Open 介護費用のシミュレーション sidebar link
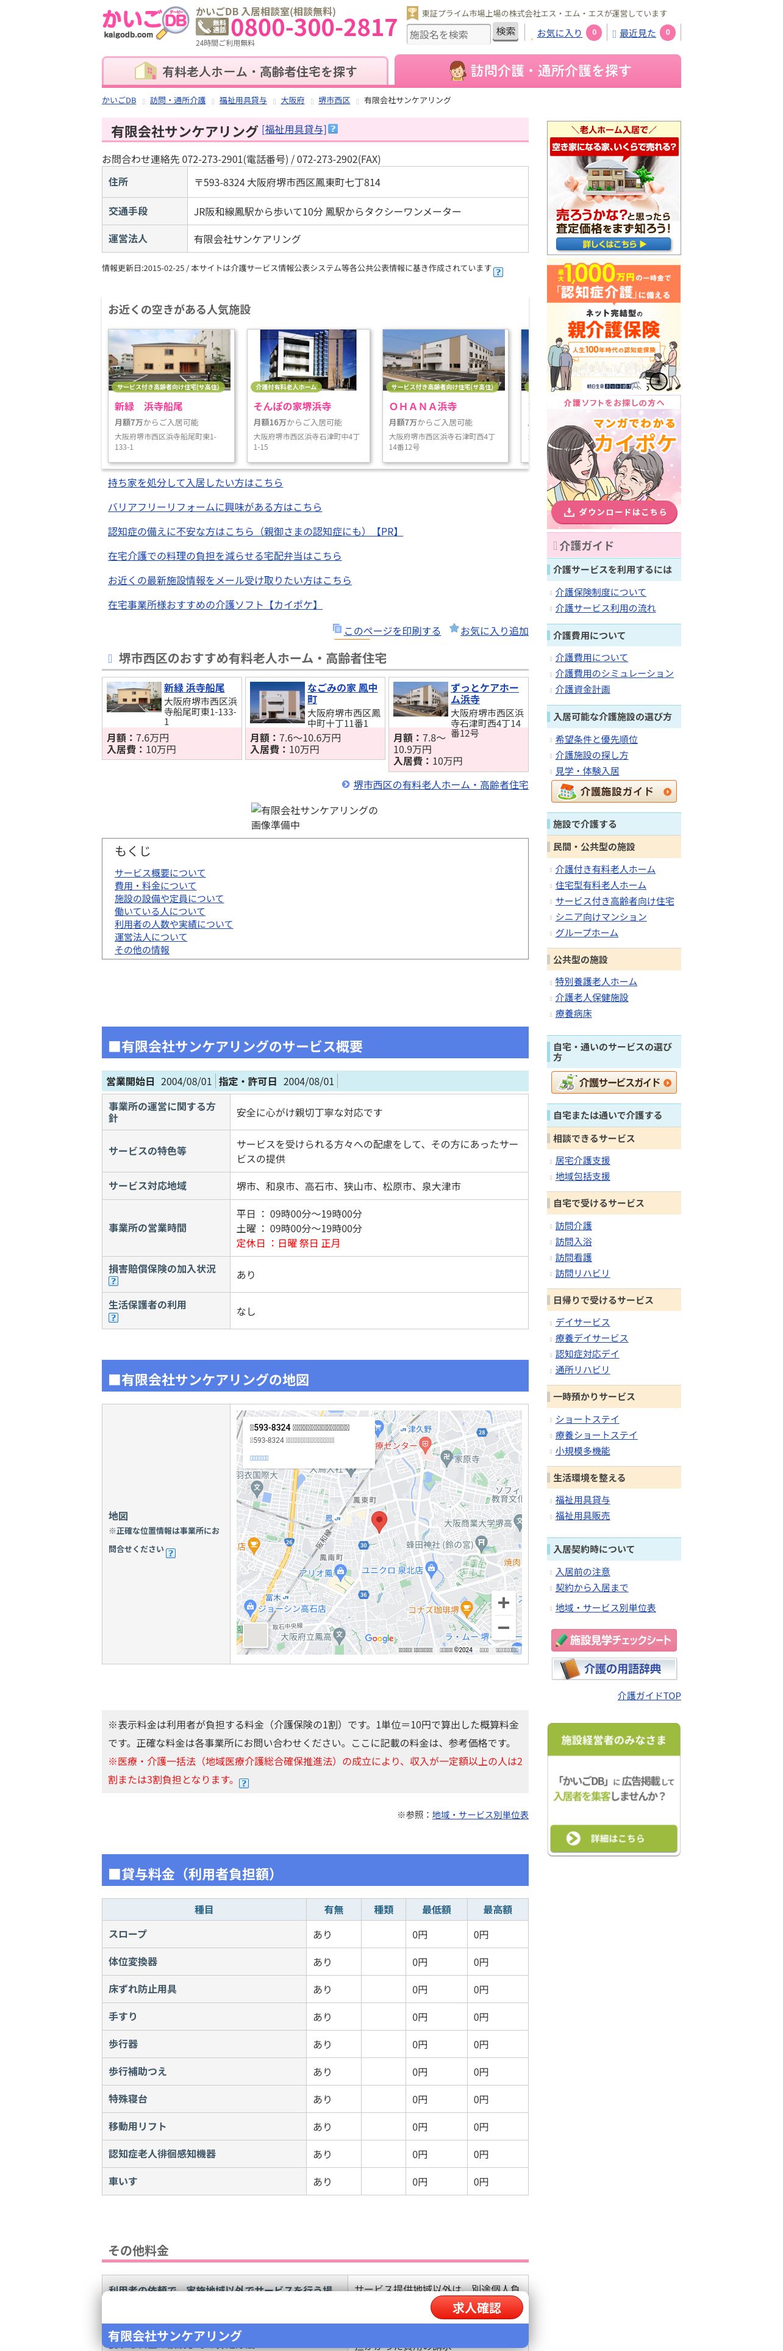 [614, 674]
